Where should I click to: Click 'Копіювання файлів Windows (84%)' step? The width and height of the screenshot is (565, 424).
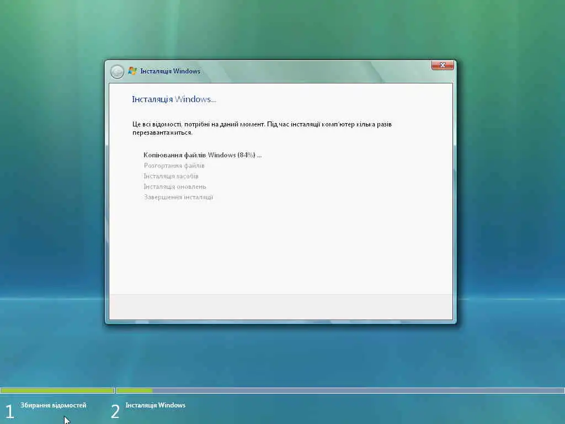tap(202, 155)
